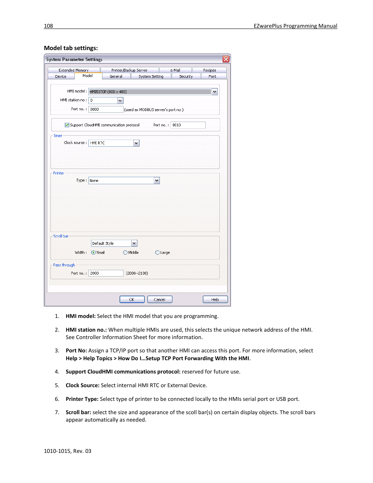Open the scroll bar Default Style dropdown
This screenshot has height=483, width=373.
click(134, 243)
